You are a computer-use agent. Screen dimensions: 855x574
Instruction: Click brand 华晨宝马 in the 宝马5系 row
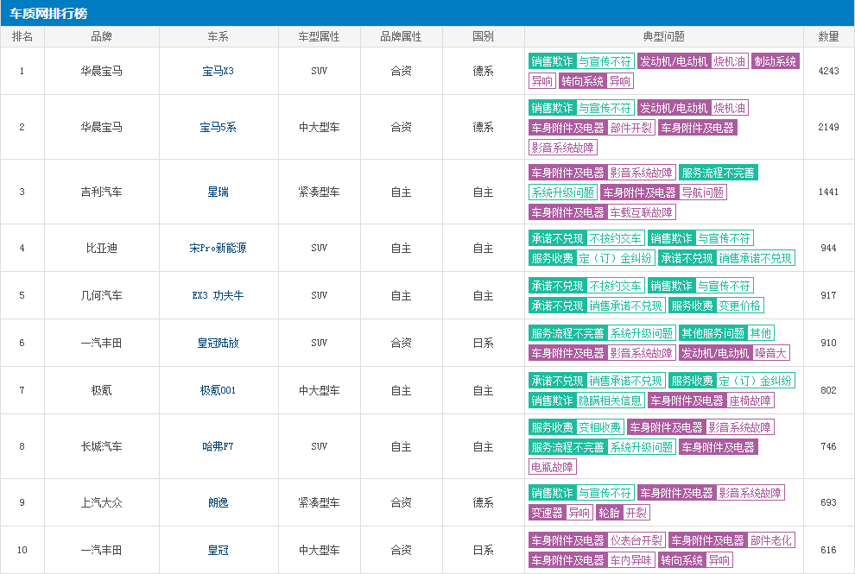(x=101, y=127)
